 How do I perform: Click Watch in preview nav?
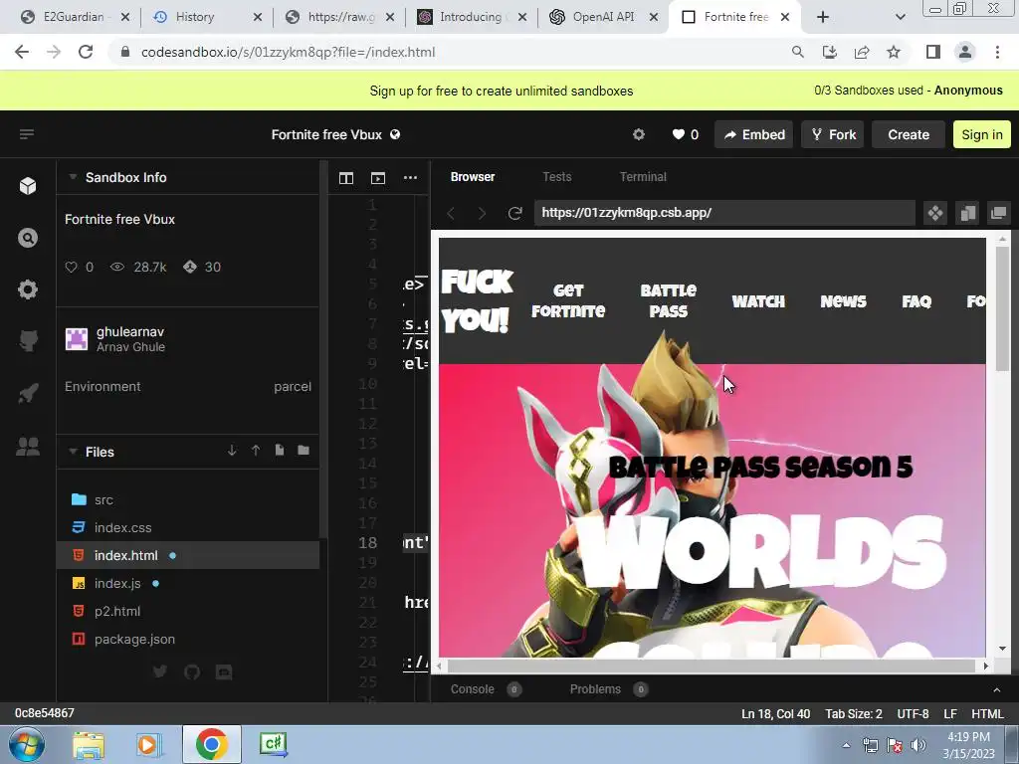(x=758, y=301)
